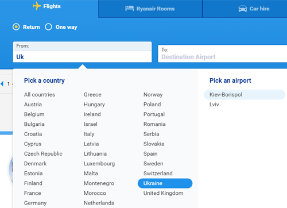
Task: Select All countries option
Action: pos(40,95)
